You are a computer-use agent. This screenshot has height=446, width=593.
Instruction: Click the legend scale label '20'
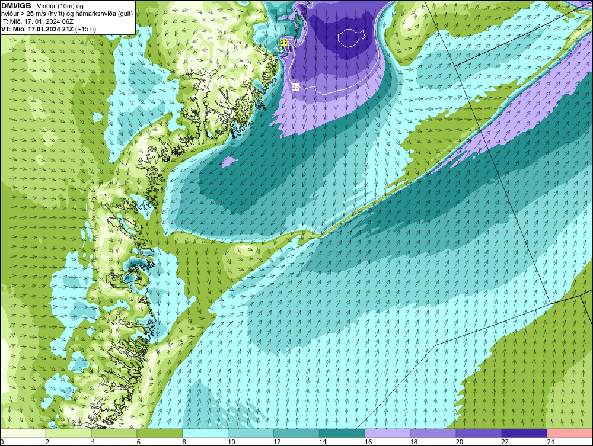pyautogui.click(x=460, y=442)
